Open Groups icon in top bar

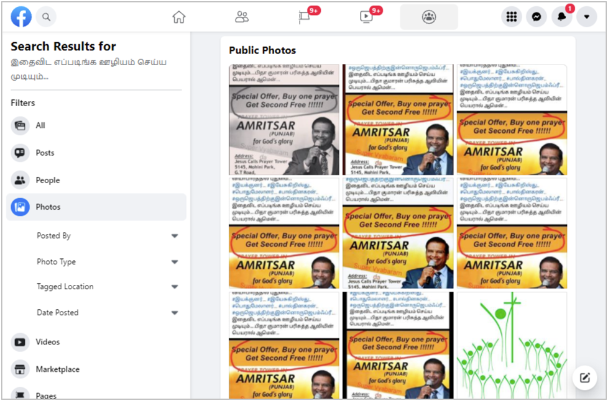(429, 17)
